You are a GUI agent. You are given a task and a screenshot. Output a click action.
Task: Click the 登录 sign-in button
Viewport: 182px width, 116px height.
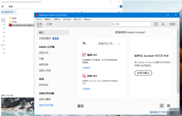(172, 24)
